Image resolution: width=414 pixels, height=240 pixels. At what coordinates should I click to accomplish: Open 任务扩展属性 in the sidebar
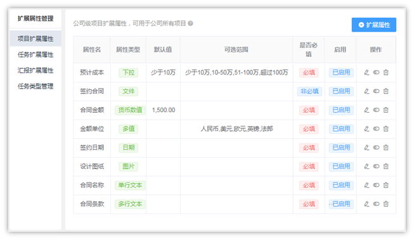(36, 54)
